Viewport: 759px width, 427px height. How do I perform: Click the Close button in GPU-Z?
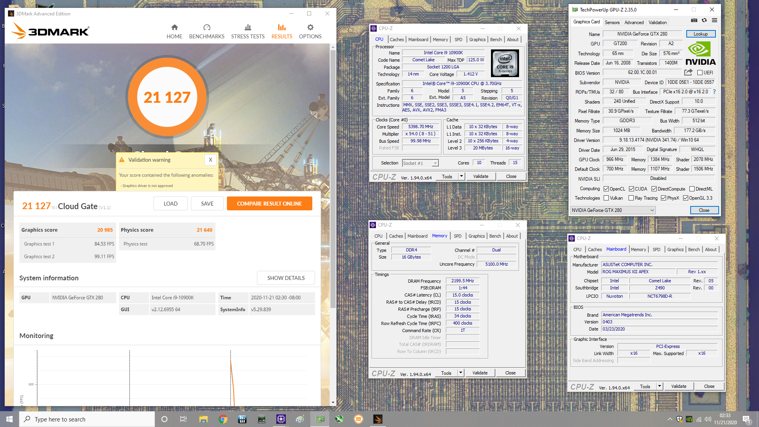click(x=704, y=210)
